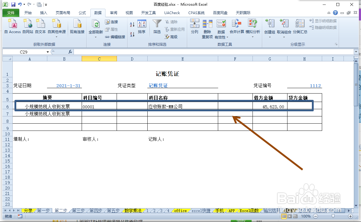The image size is (361, 222).
Task: Select column C header
Action: [99, 59]
